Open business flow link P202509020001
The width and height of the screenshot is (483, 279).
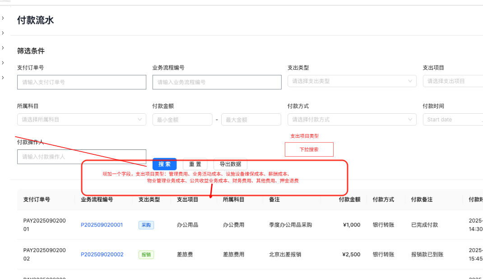point(102,225)
